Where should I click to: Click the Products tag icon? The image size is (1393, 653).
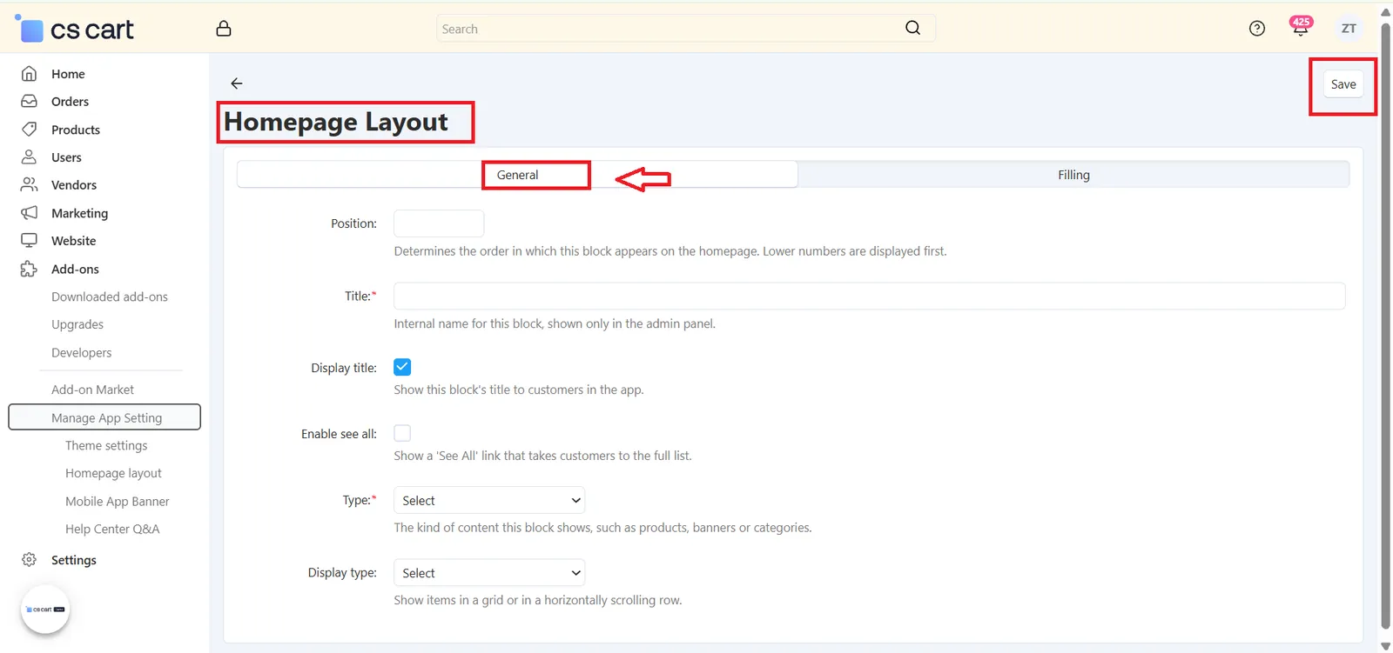point(29,130)
